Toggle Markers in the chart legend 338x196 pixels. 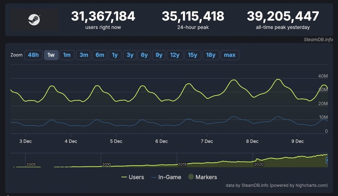click(x=203, y=177)
